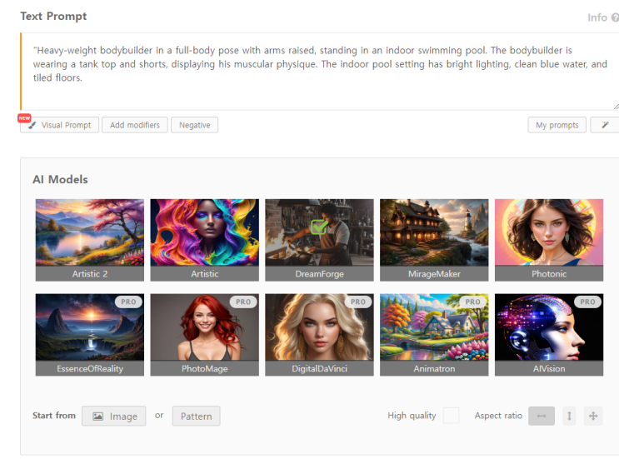Choose the DigitalDaVinci PRO model
Image resolution: width=619 pixels, height=459 pixels.
click(319, 335)
